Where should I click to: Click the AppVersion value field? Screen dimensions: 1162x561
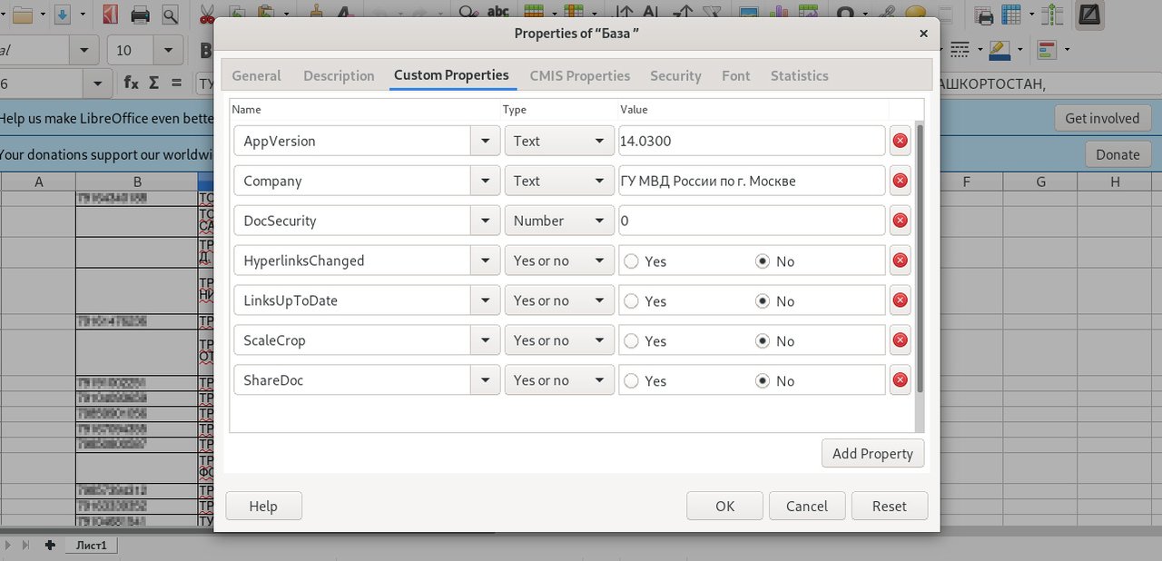pos(751,141)
